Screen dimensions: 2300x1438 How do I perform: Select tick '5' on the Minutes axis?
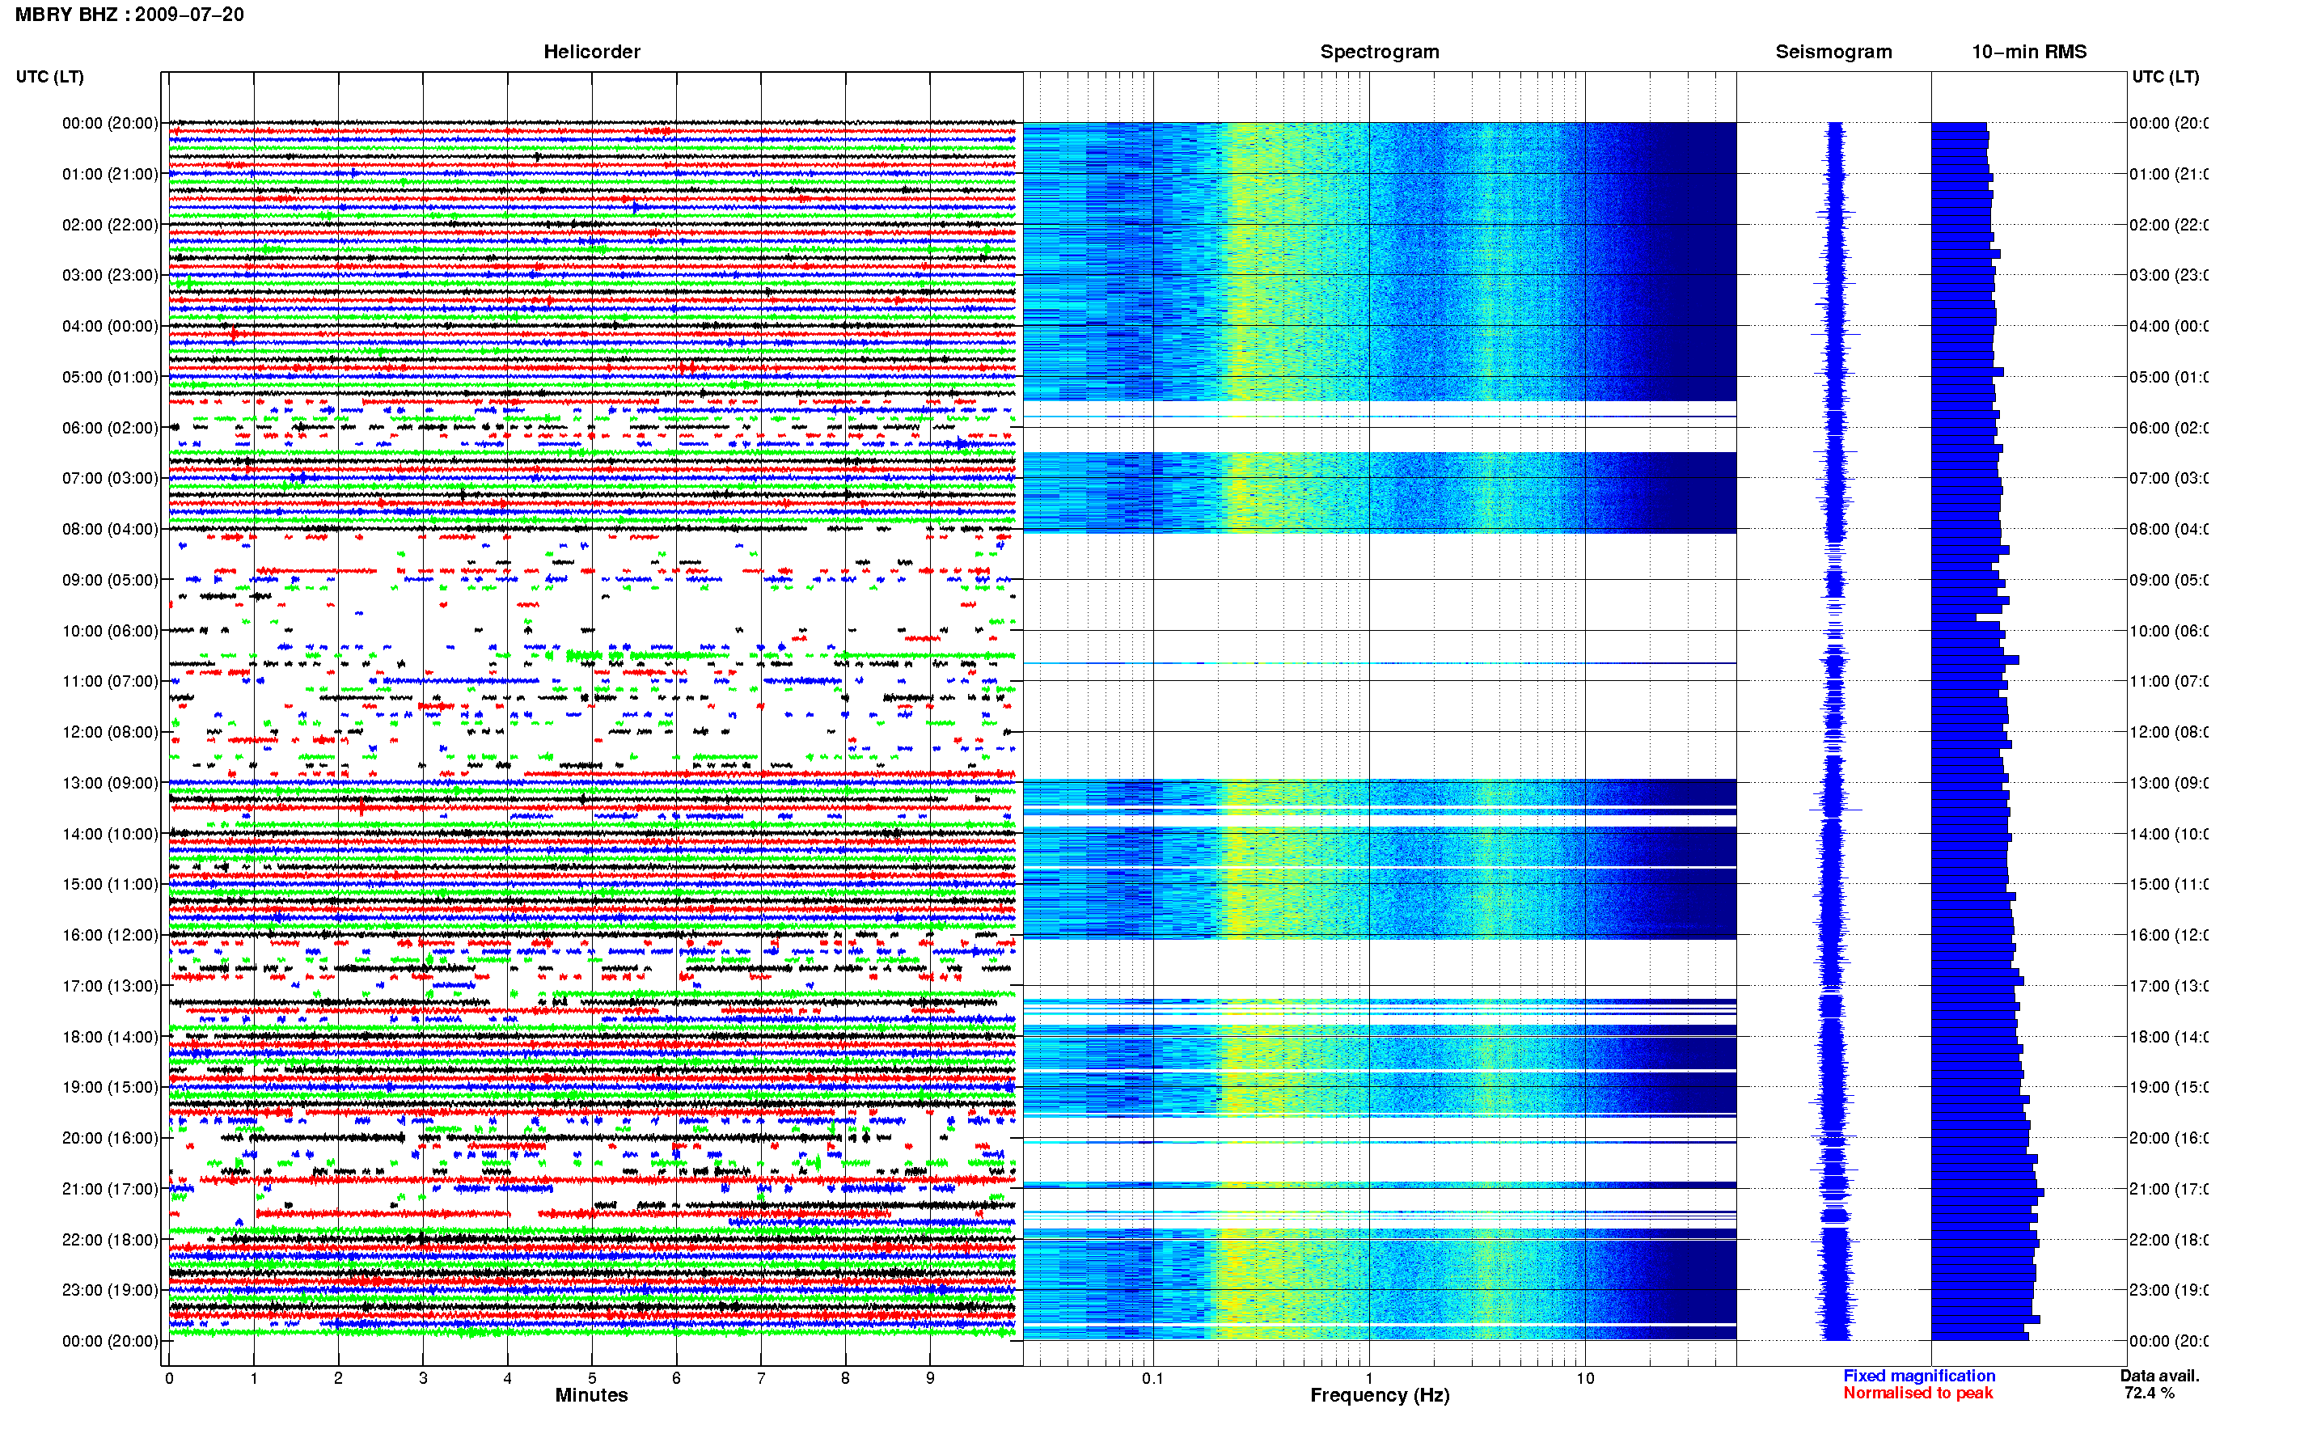[591, 1378]
